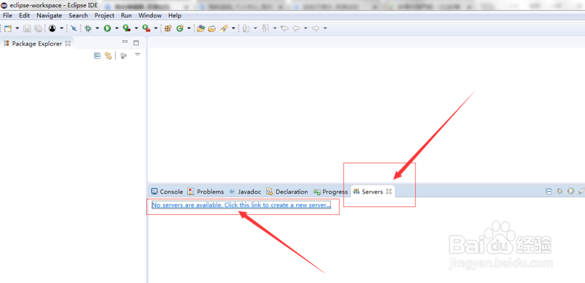Click the Back navigation arrow

[x=296, y=28]
